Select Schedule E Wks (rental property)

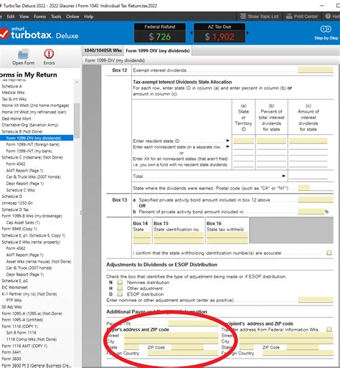click(x=31, y=242)
